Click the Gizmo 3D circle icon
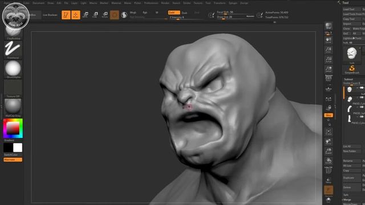 click(x=114, y=15)
